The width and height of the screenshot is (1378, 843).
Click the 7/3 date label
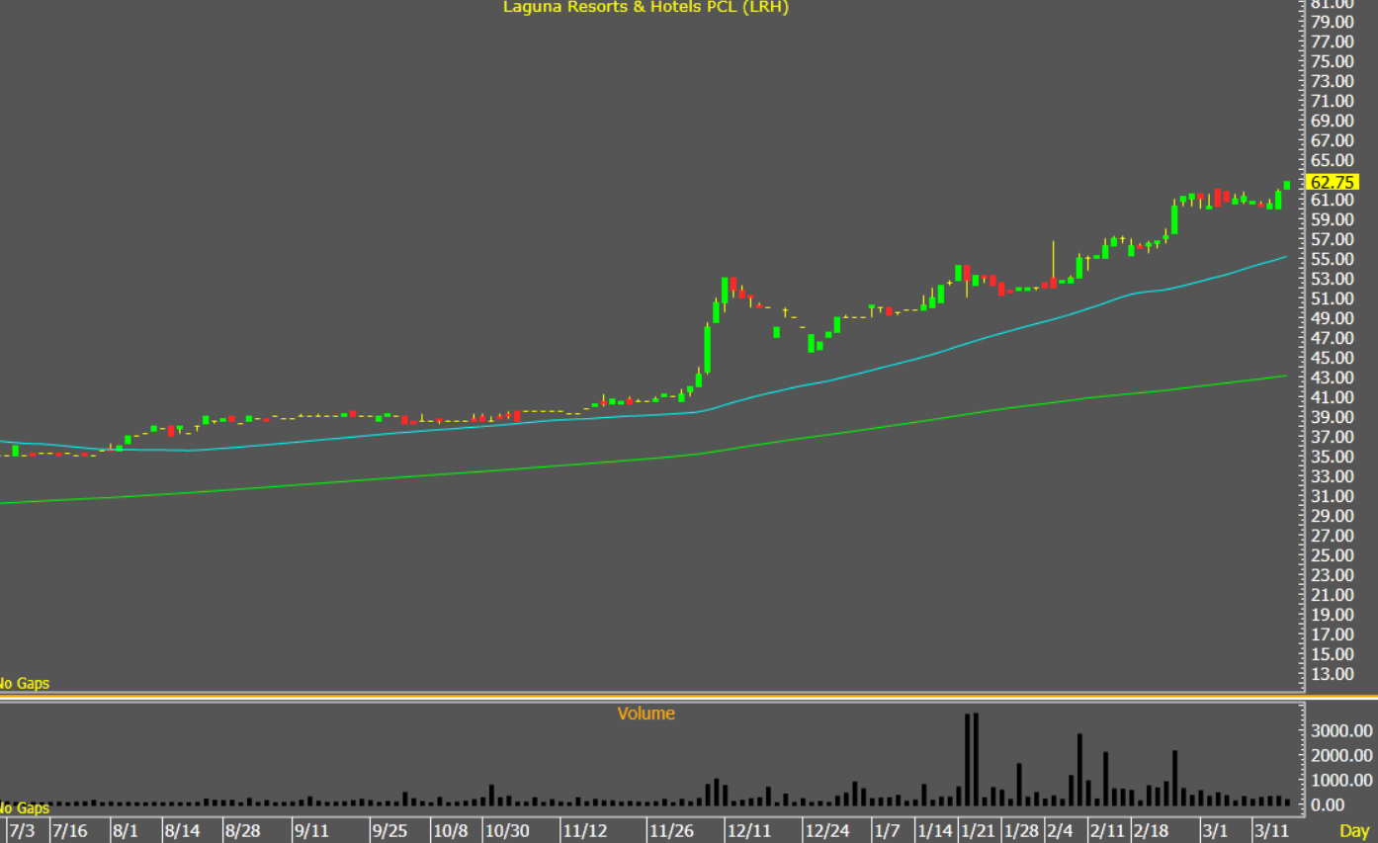[22, 830]
